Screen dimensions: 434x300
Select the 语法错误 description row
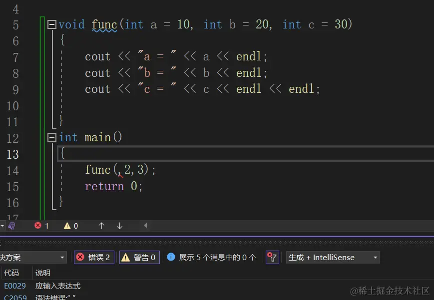click(x=55, y=297)
